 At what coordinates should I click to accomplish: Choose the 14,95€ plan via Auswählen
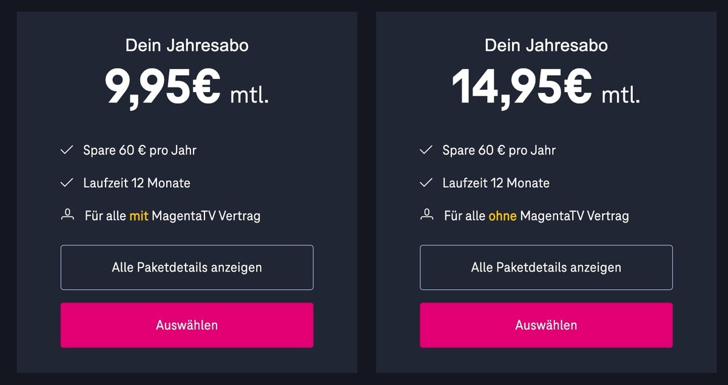pyautogui.click(x=546, y=325)
